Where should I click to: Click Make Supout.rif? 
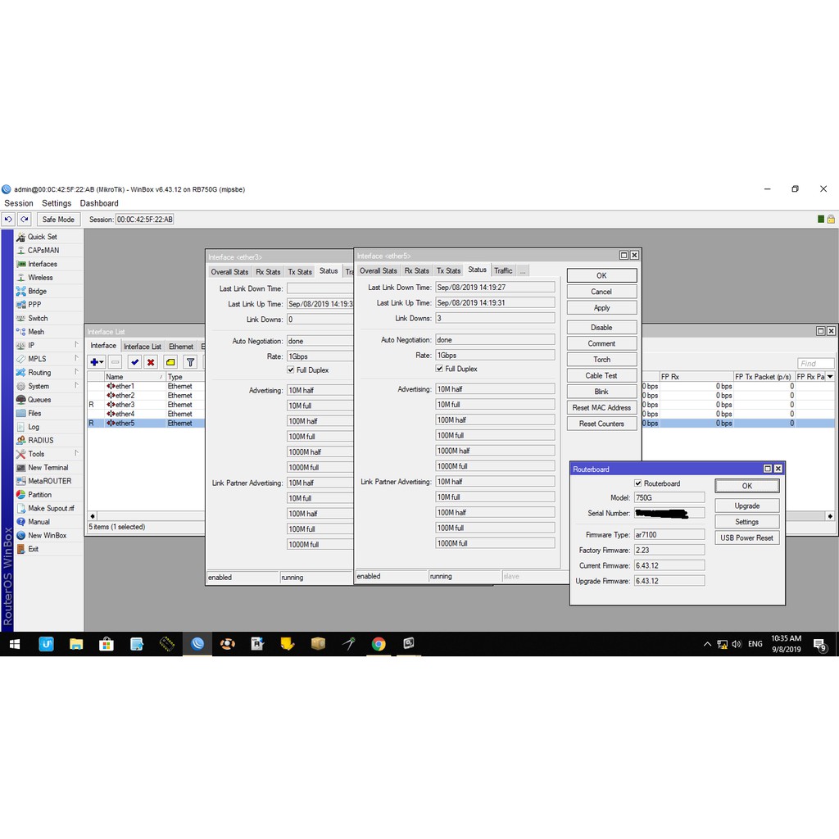[51, 508]
